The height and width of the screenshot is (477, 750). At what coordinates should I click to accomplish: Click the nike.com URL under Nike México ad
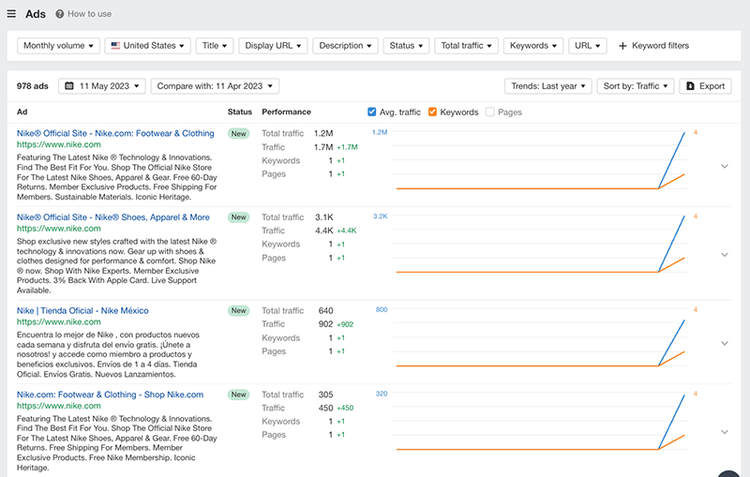tap(59, 321)
